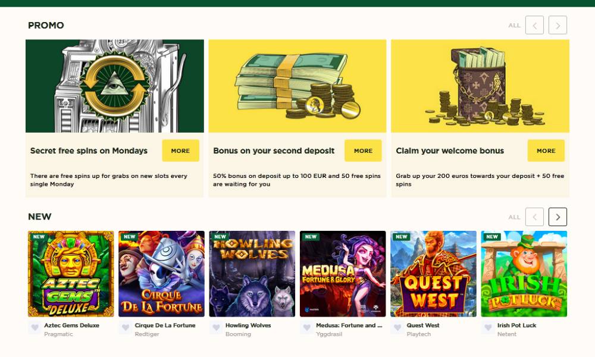
Task: Advance the New games carousel right
Action: 558,217
